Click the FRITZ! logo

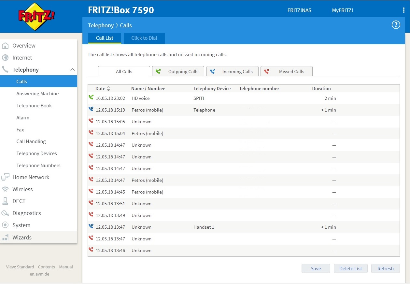click(36, 16)
